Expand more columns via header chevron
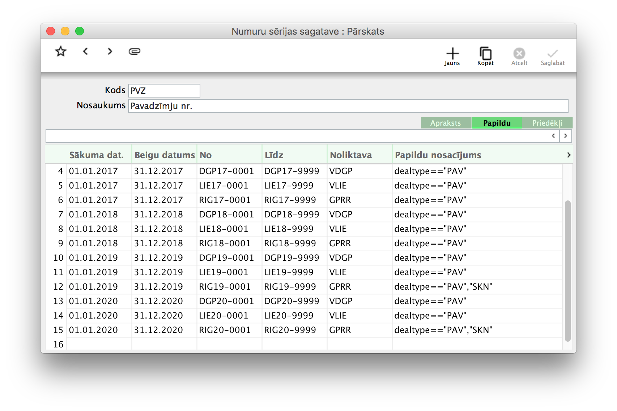Image resolution: width=617 pixels, height=411 pixels. [569, 155]
